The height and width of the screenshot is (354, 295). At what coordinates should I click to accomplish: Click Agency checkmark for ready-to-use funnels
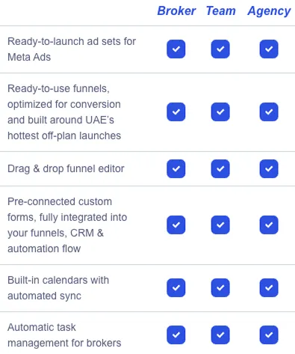(x=269, y=112)
